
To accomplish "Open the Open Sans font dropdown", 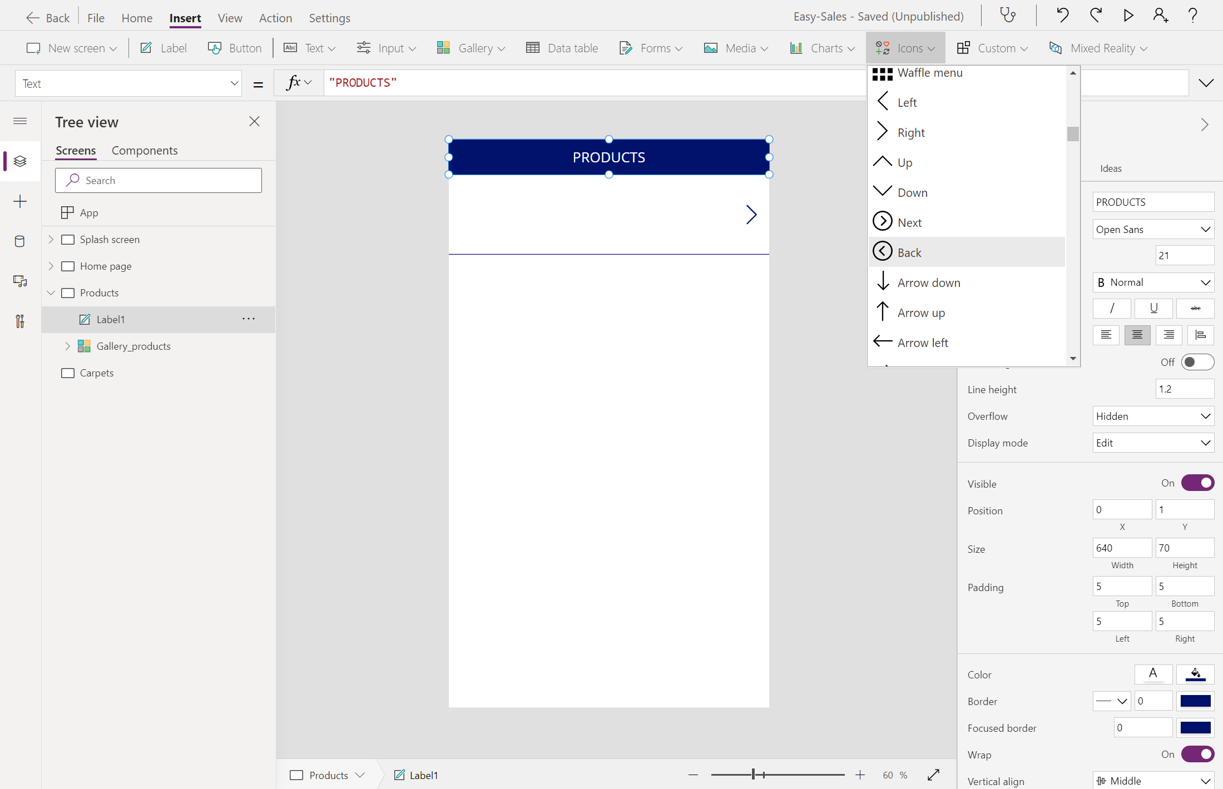I will coord(1153,230).
